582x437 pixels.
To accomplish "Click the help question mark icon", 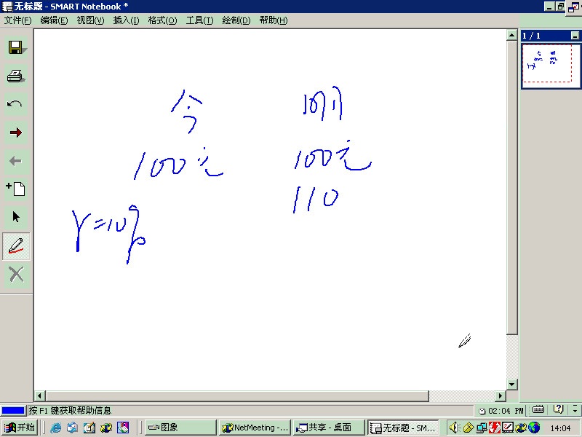I will click(558, 409).
